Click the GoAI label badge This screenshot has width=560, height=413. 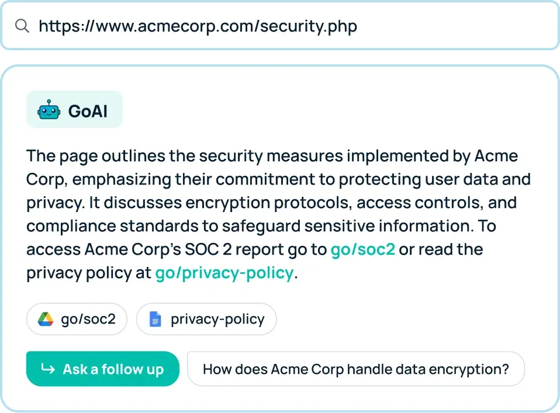tap(74, 110)
